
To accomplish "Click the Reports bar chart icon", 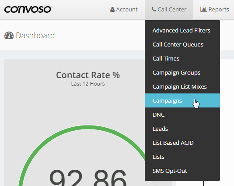I will [x=203, y=9].
